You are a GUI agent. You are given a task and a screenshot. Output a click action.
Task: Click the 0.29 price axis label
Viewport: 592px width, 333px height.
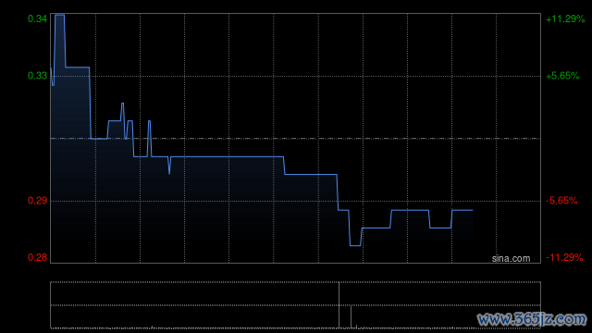tap(37, 201)
